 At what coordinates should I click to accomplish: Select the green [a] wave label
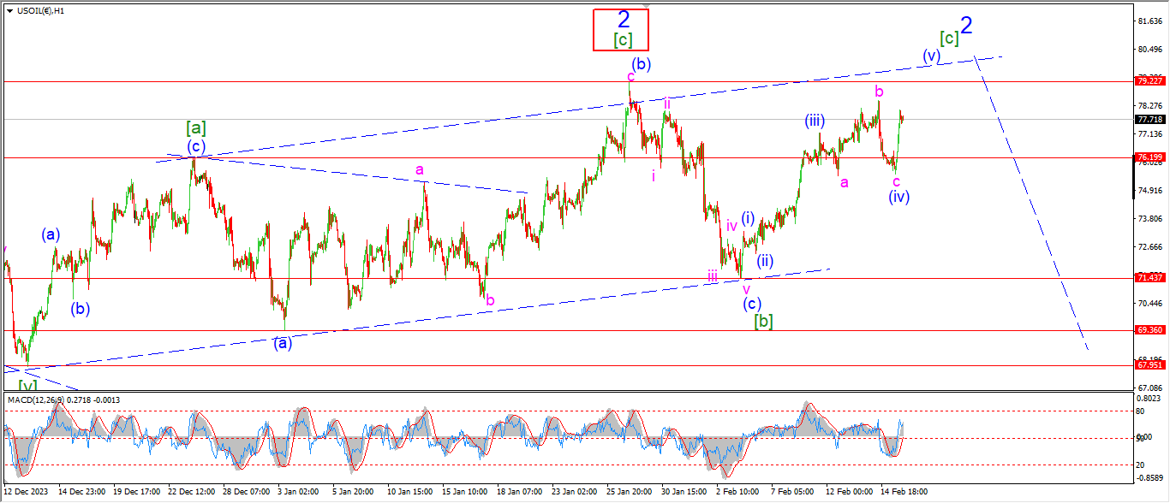tap(195, 128)
